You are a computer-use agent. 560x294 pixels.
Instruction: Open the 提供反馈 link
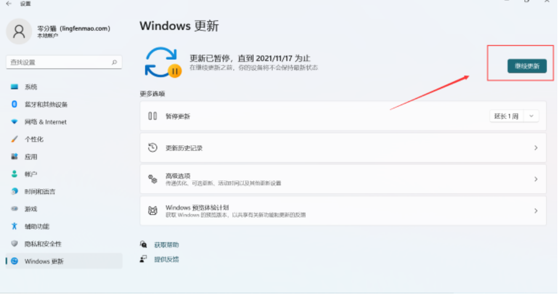[x=166, y=259]
